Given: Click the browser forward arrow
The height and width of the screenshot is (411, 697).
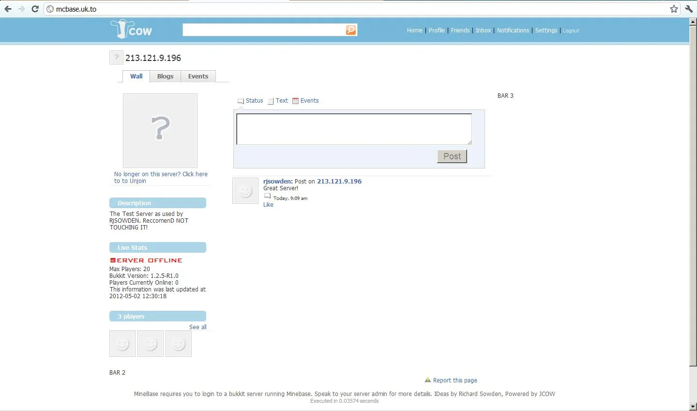Looking at the screenshot, I should [21, 9].
